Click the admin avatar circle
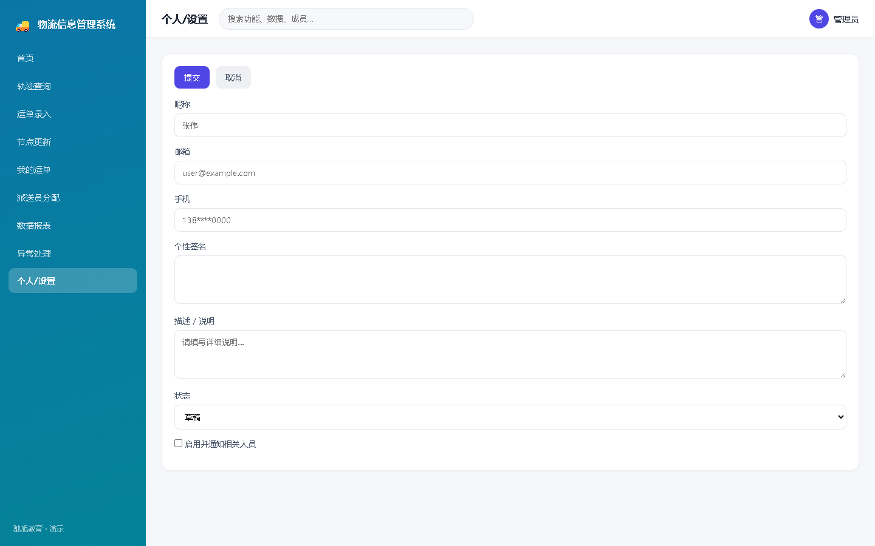The image size is (875, 546). 819,19
